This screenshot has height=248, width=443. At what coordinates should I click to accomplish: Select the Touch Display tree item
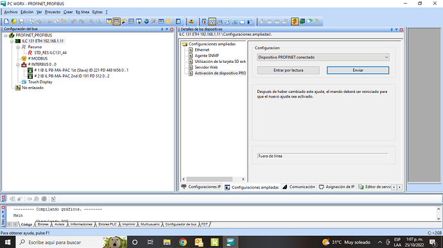40,82
